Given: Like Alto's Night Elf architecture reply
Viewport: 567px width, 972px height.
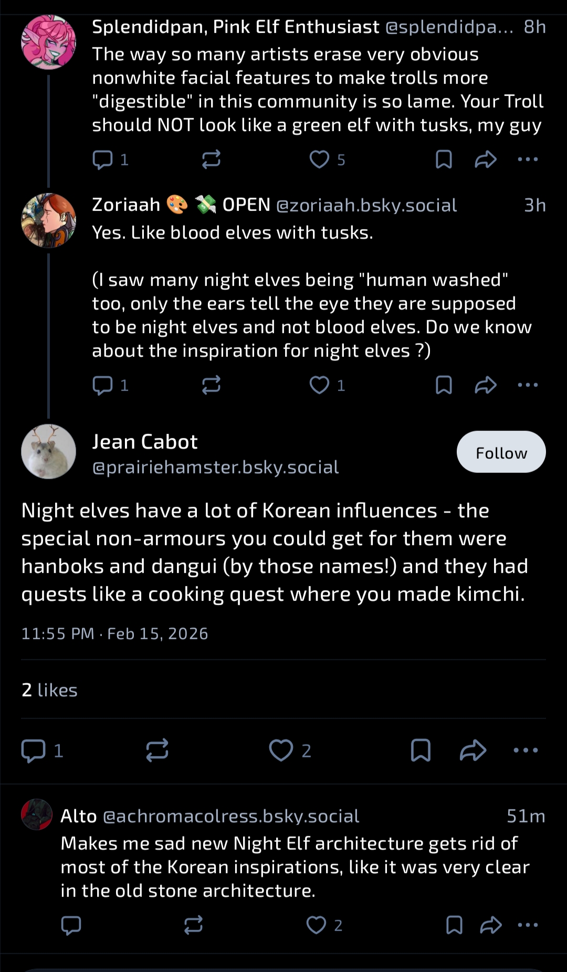Looking at the screenshot, I should (x=316, y=925).
